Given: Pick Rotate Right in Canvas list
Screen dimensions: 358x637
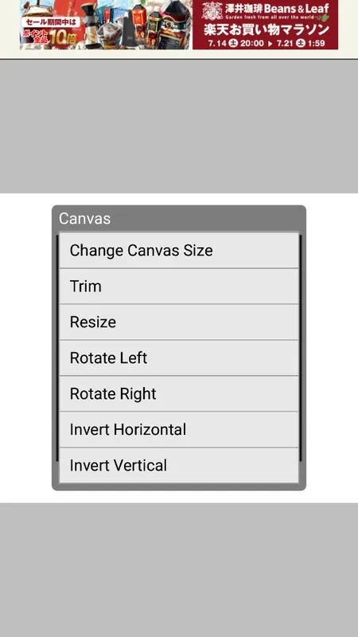Looking at the screenshot, I should pos(178,393).
